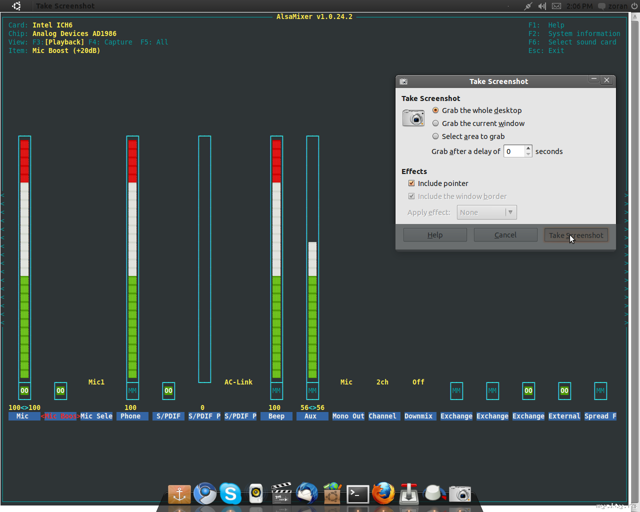Launch Terminal from the dock
640x512 pixels.
[358, 494]
